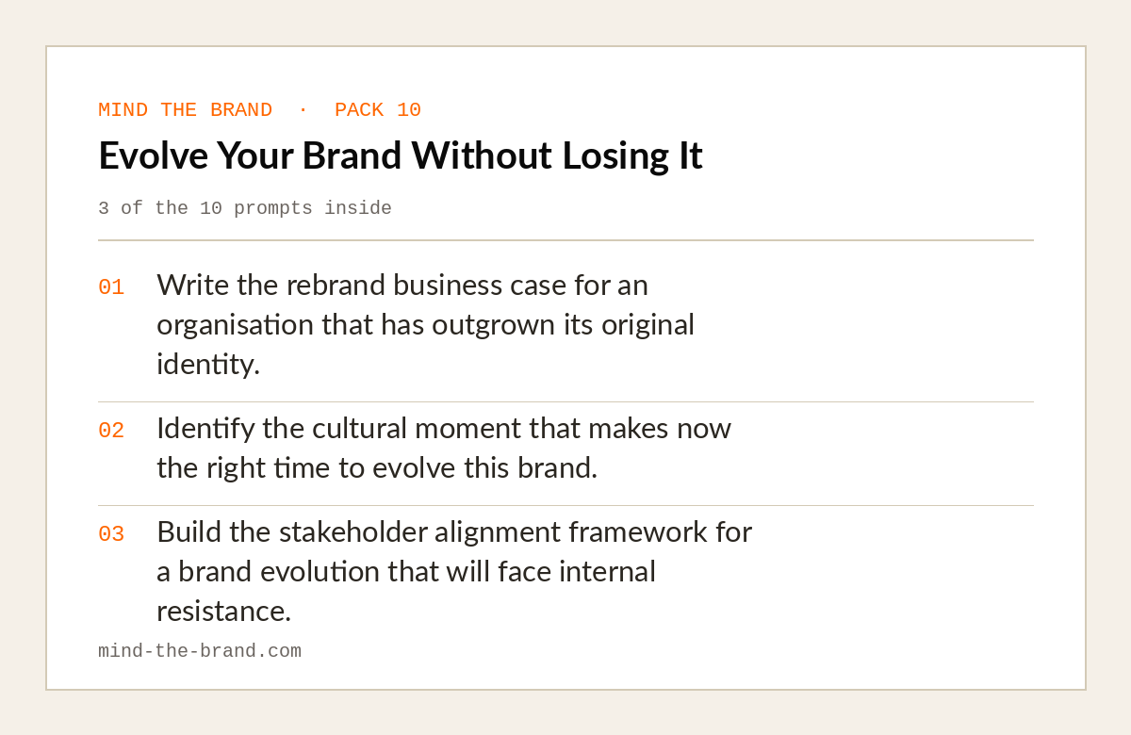Select the orange number 03
Image resolution: width=1131 pixels, height=735 pixels.
(x=111, y=534)
